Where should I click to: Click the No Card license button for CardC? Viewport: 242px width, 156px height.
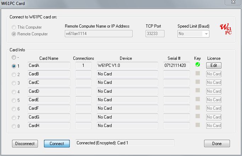point(214,82)
